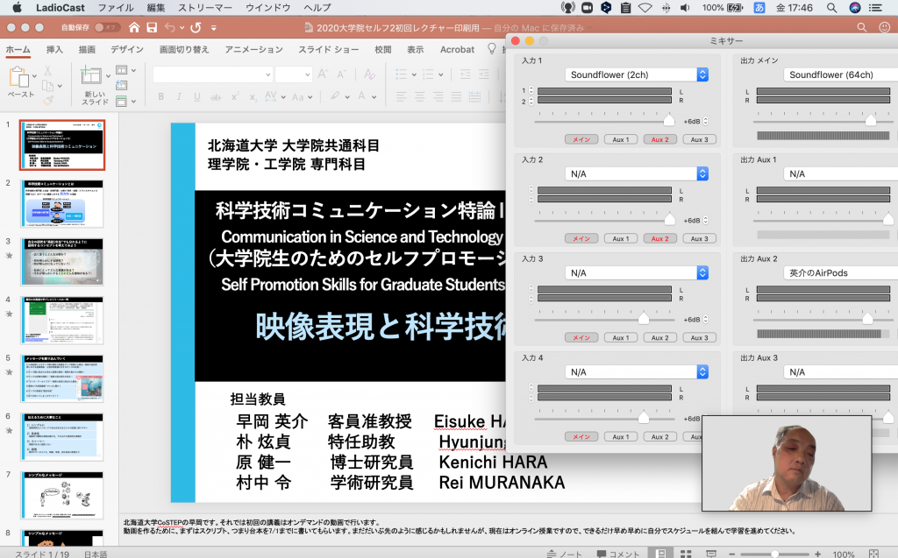Open the アニメーション ribbon tab
This screenshot has width=898, height=558.
click(253, 50)
